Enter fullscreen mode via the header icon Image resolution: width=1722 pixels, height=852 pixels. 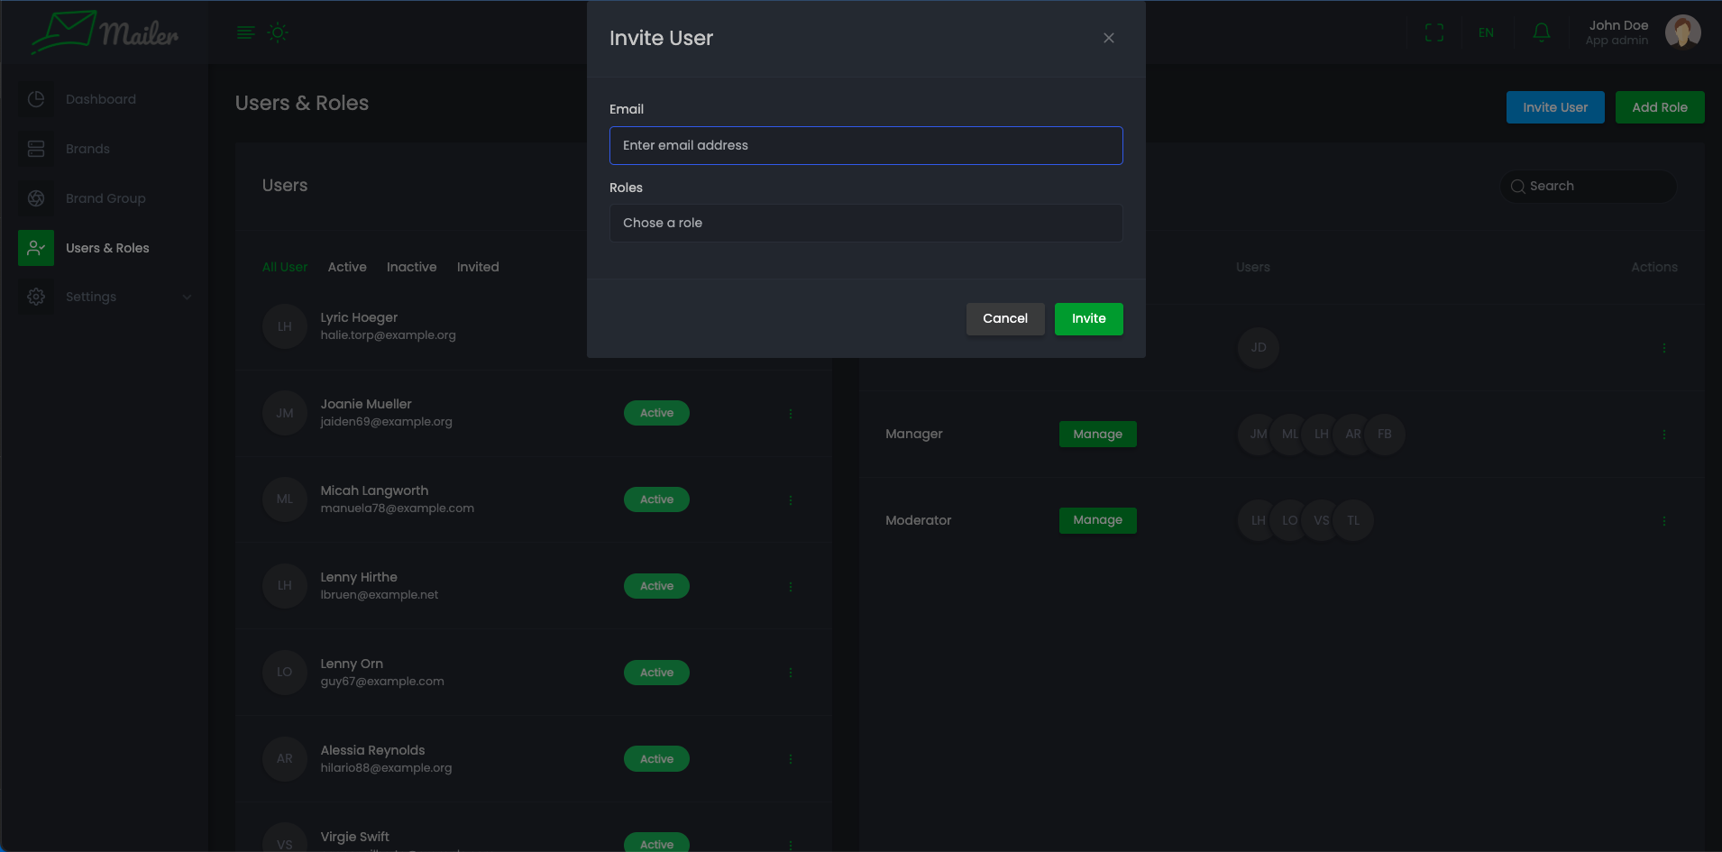1433,33
